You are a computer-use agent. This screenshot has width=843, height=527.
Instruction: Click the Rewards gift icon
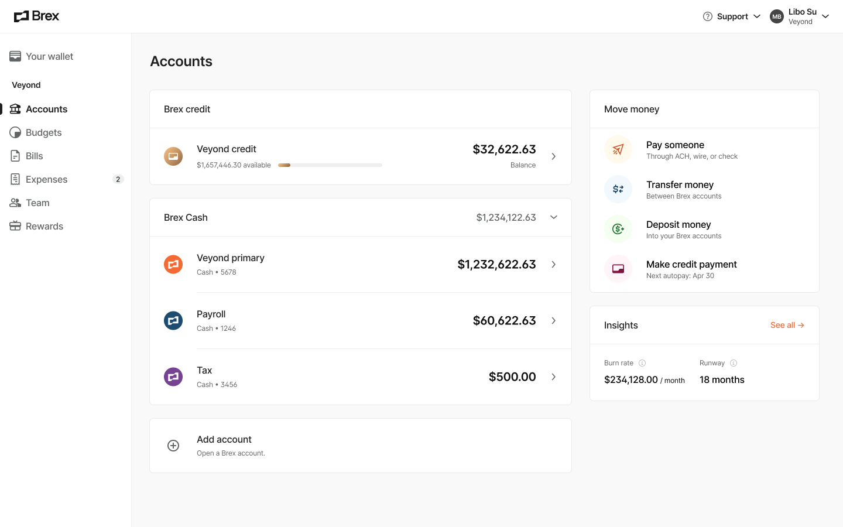15,226
